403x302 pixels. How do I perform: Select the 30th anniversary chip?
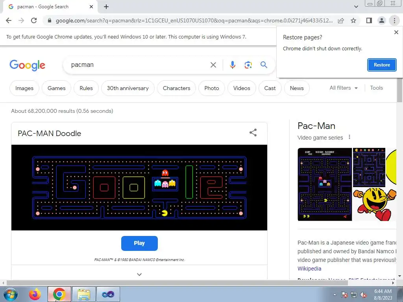[128, 88]
